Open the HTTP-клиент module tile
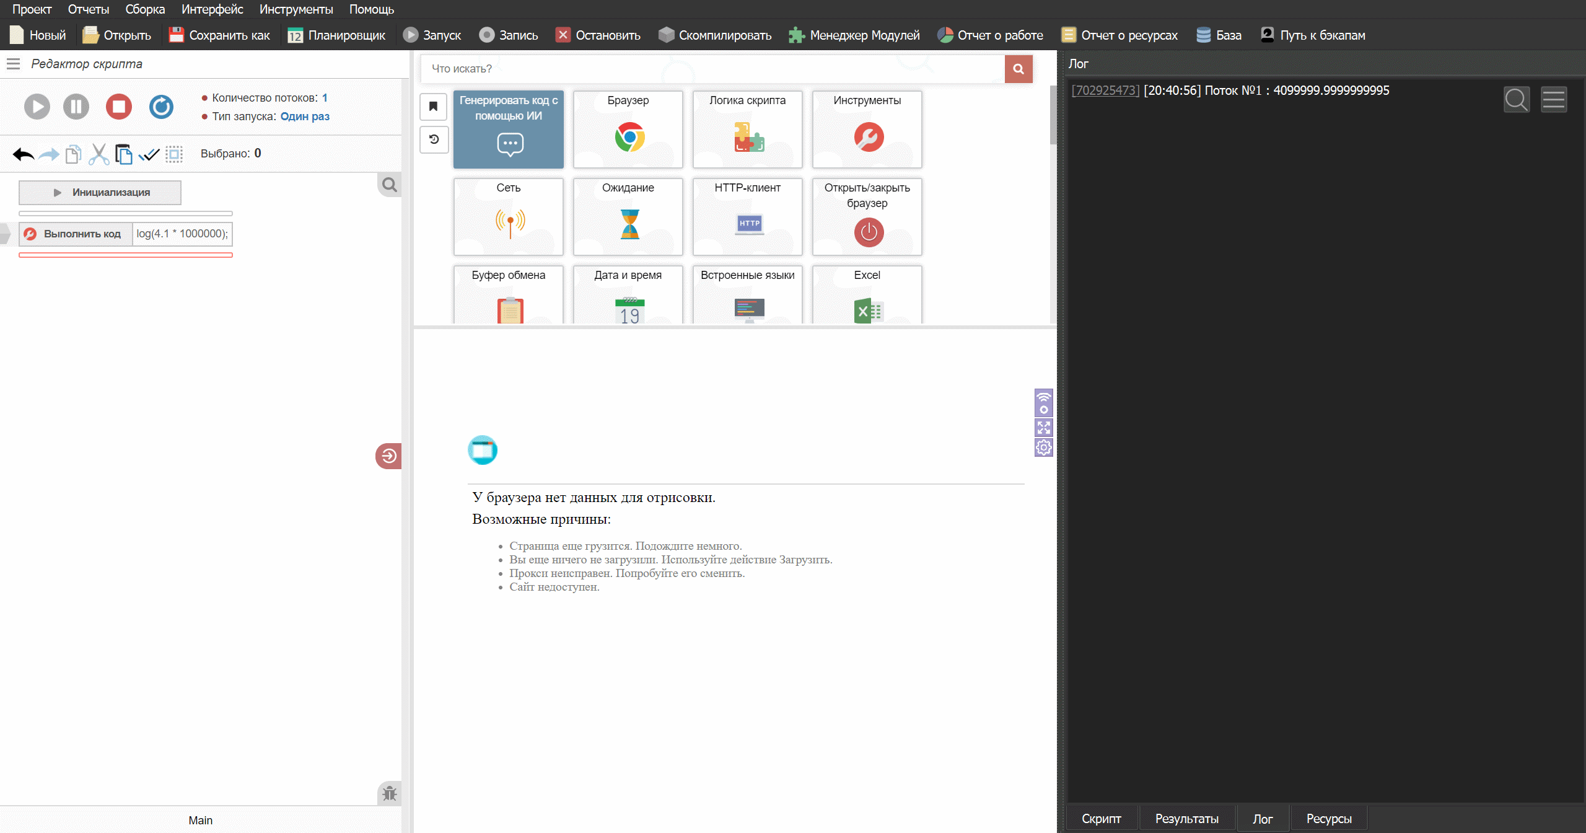Viewport: 1586px width, 833px height. coord(747,216)
